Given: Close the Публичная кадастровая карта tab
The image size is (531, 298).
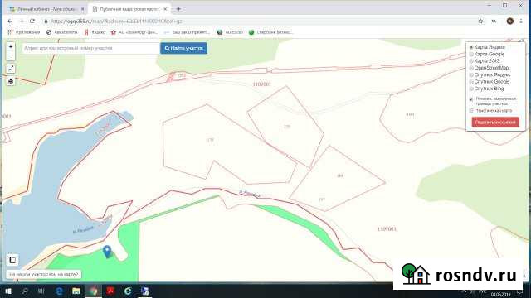Looking at the screenshot, I should click(165, 9).
